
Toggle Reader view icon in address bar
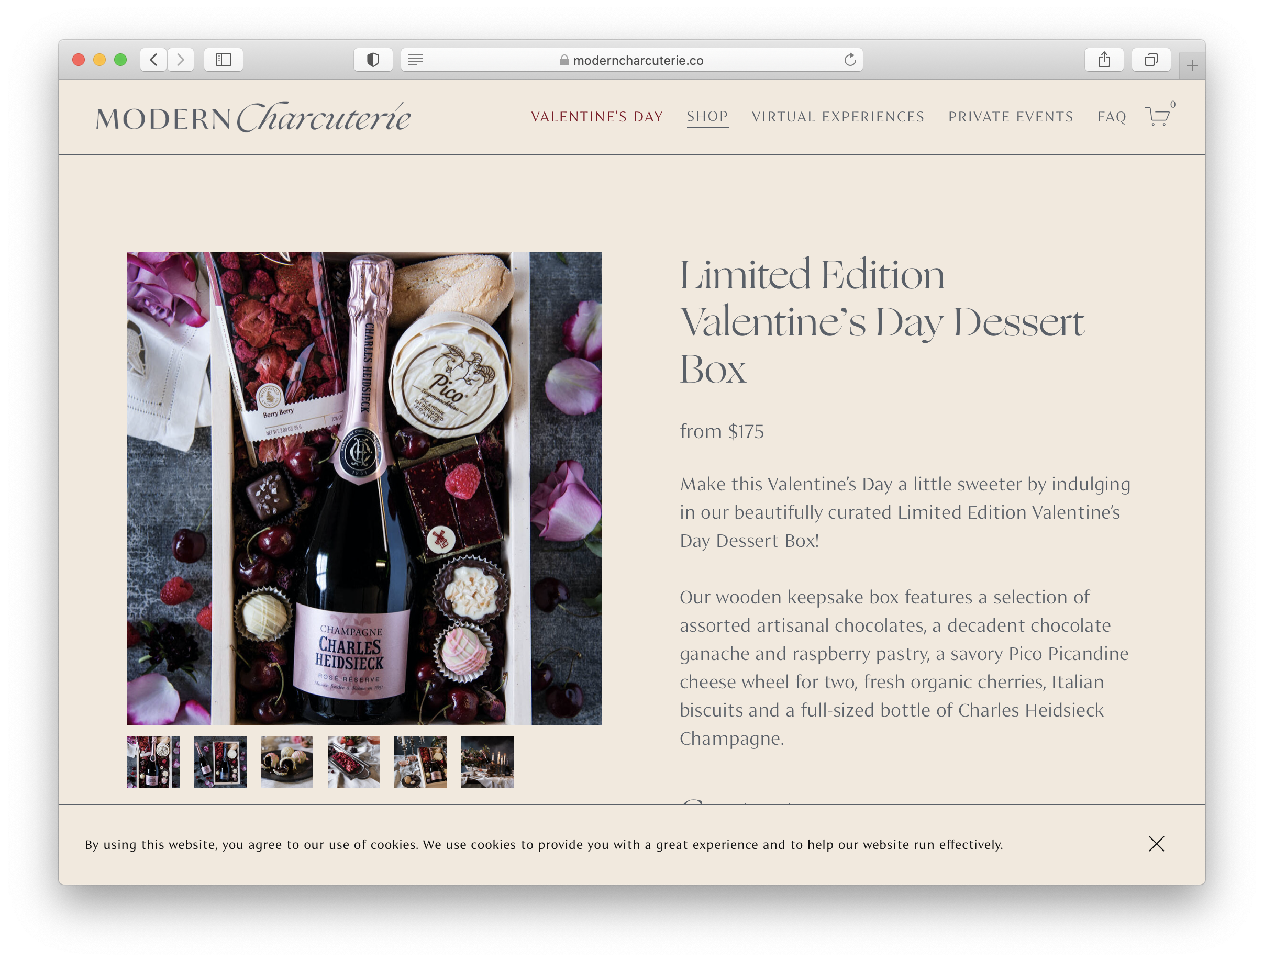[x=416, y=60]
